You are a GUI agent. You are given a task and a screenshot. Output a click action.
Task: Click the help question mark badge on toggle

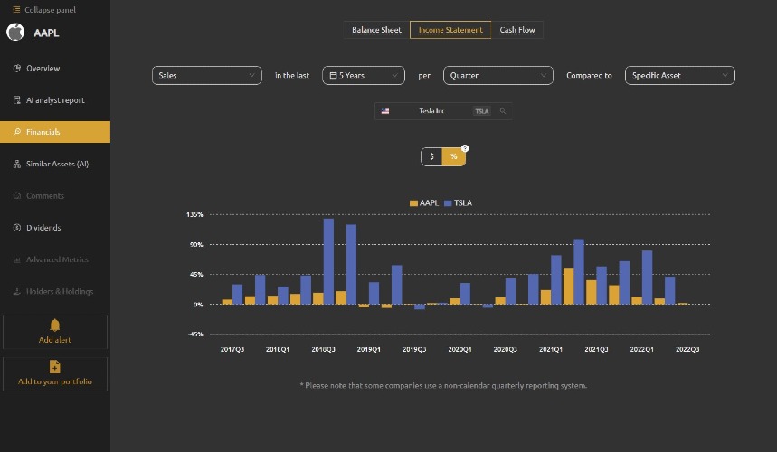click(465, 148)
